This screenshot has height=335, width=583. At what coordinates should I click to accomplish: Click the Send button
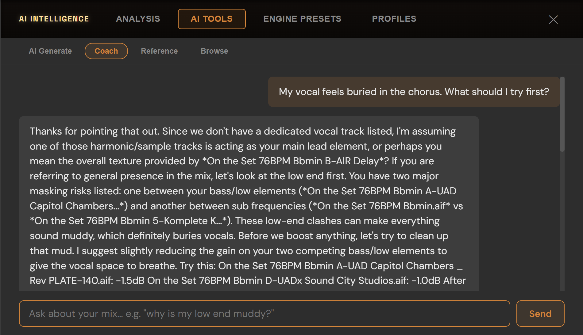[540, 314]
